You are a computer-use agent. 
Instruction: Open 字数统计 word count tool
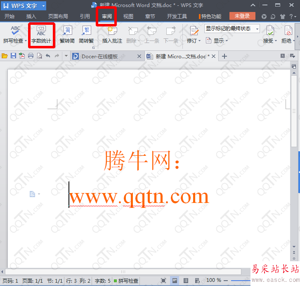[x=41, y=35]
